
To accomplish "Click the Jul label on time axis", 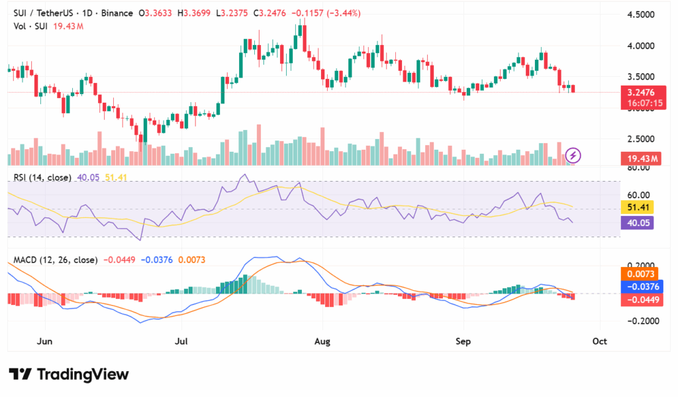I will [181, 341].
